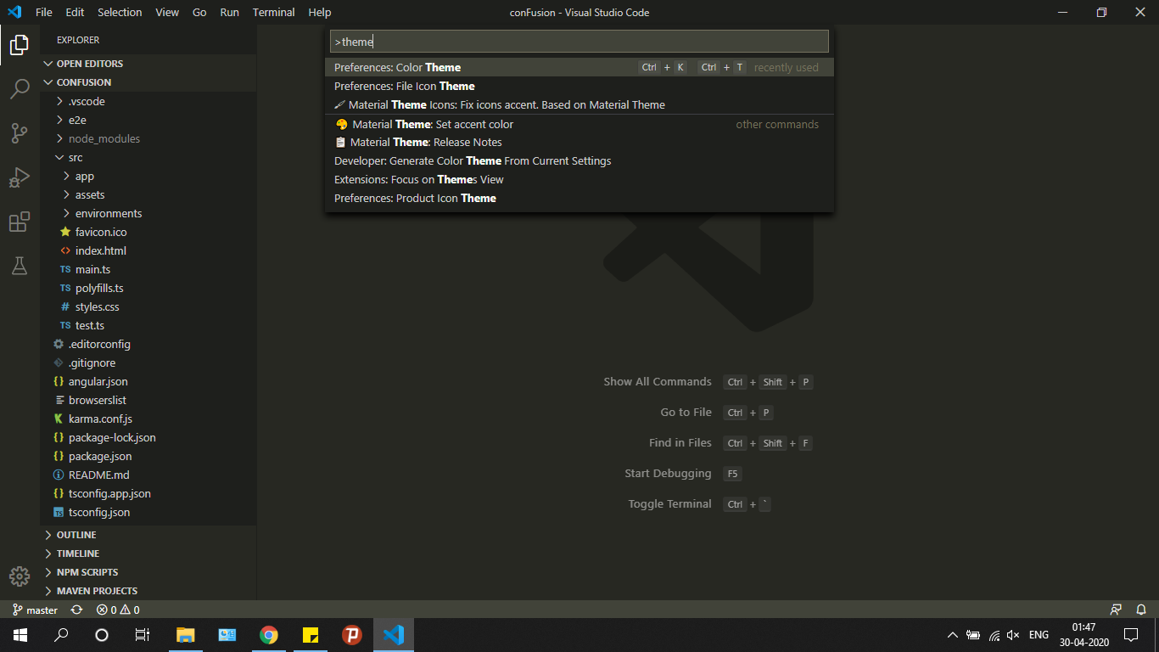Select Preferences: Color Theme command
This screenshot has height=652, width=1159.
pyautogui.click(x=579, y=67)
